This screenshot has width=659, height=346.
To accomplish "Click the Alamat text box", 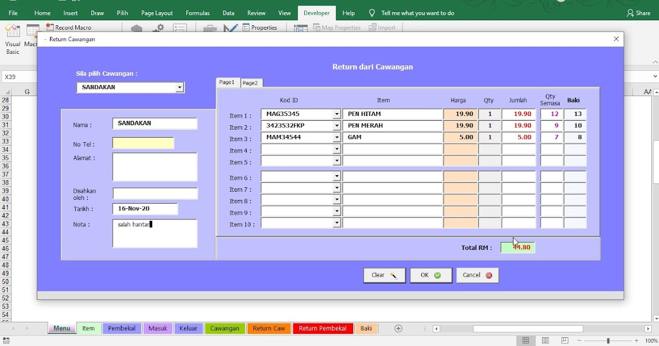I will [x=155, y=167].
